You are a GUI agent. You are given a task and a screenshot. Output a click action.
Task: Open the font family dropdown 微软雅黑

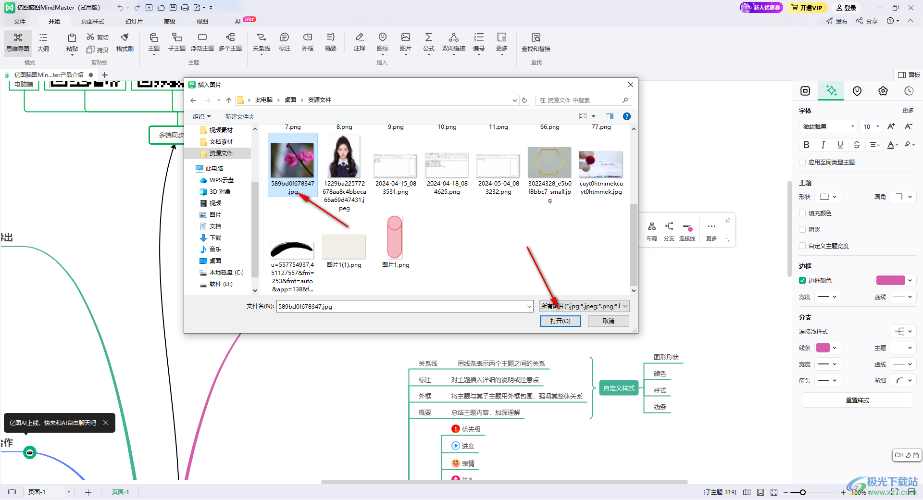(828, 126)
